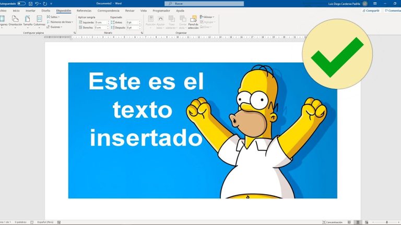The image size is (401, 225).
Task: Open the Customize Quick Access Toolbar dropdown
Action: coord(51,4)
